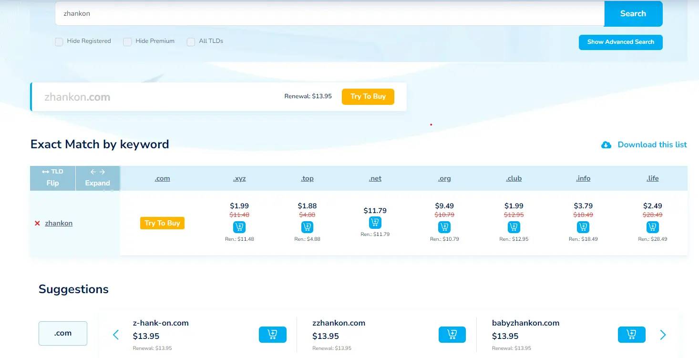Select the .xyz column header

tap(239, 178)
